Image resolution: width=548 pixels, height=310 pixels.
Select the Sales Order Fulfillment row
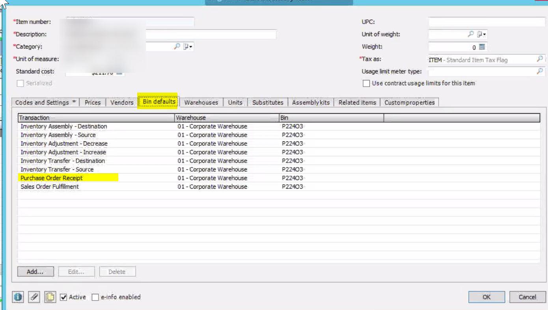tap(279, 187)
